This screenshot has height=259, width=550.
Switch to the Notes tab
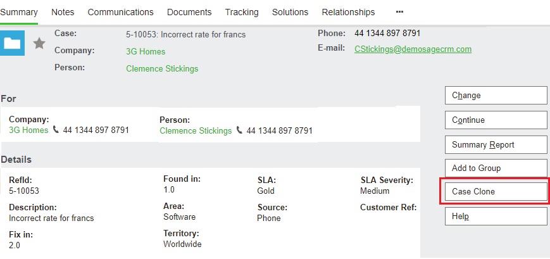pyautogui.click(x=63, y=12)
